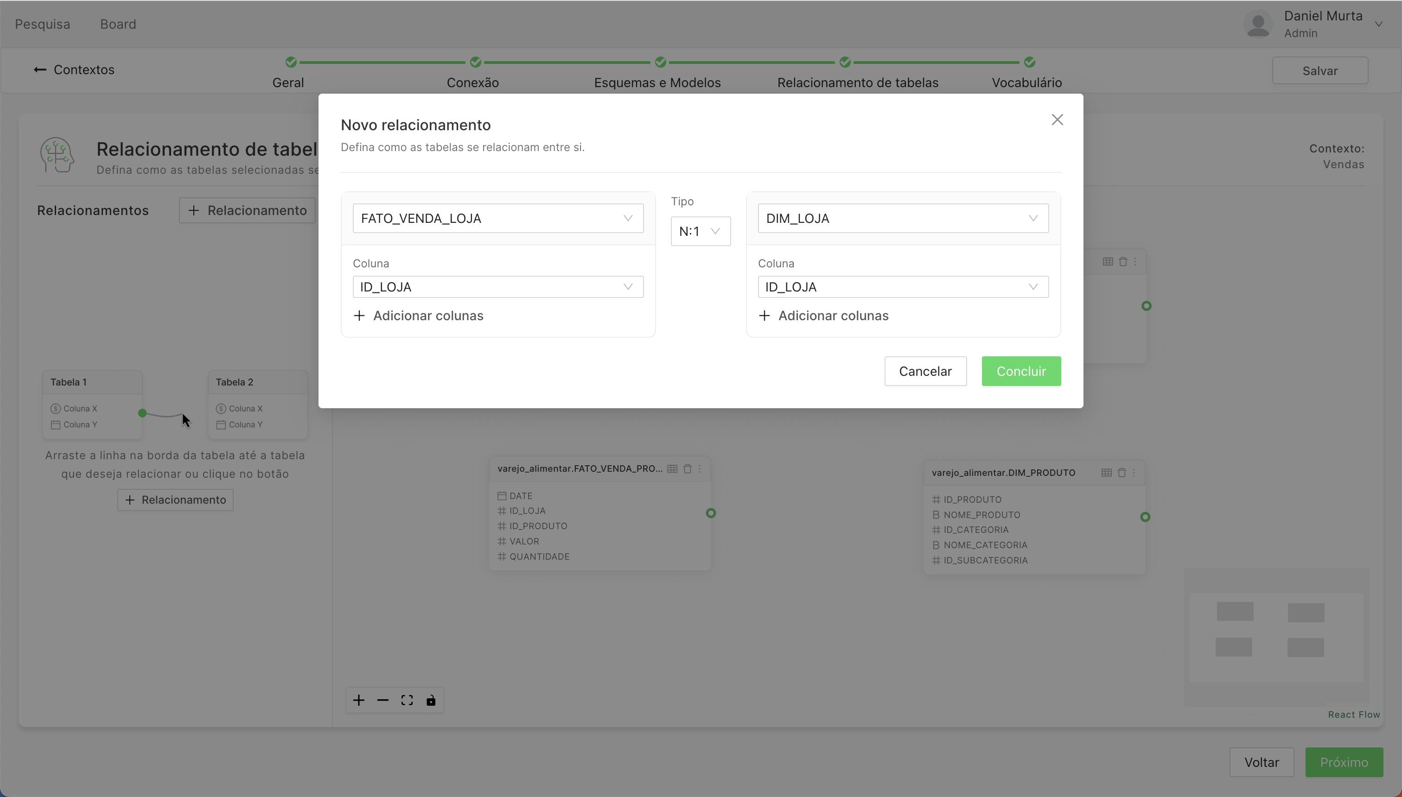The width and height of the screenshot is (1402, 797).
Task: Click back arrow to Contextos
Action: pos(39,70)
